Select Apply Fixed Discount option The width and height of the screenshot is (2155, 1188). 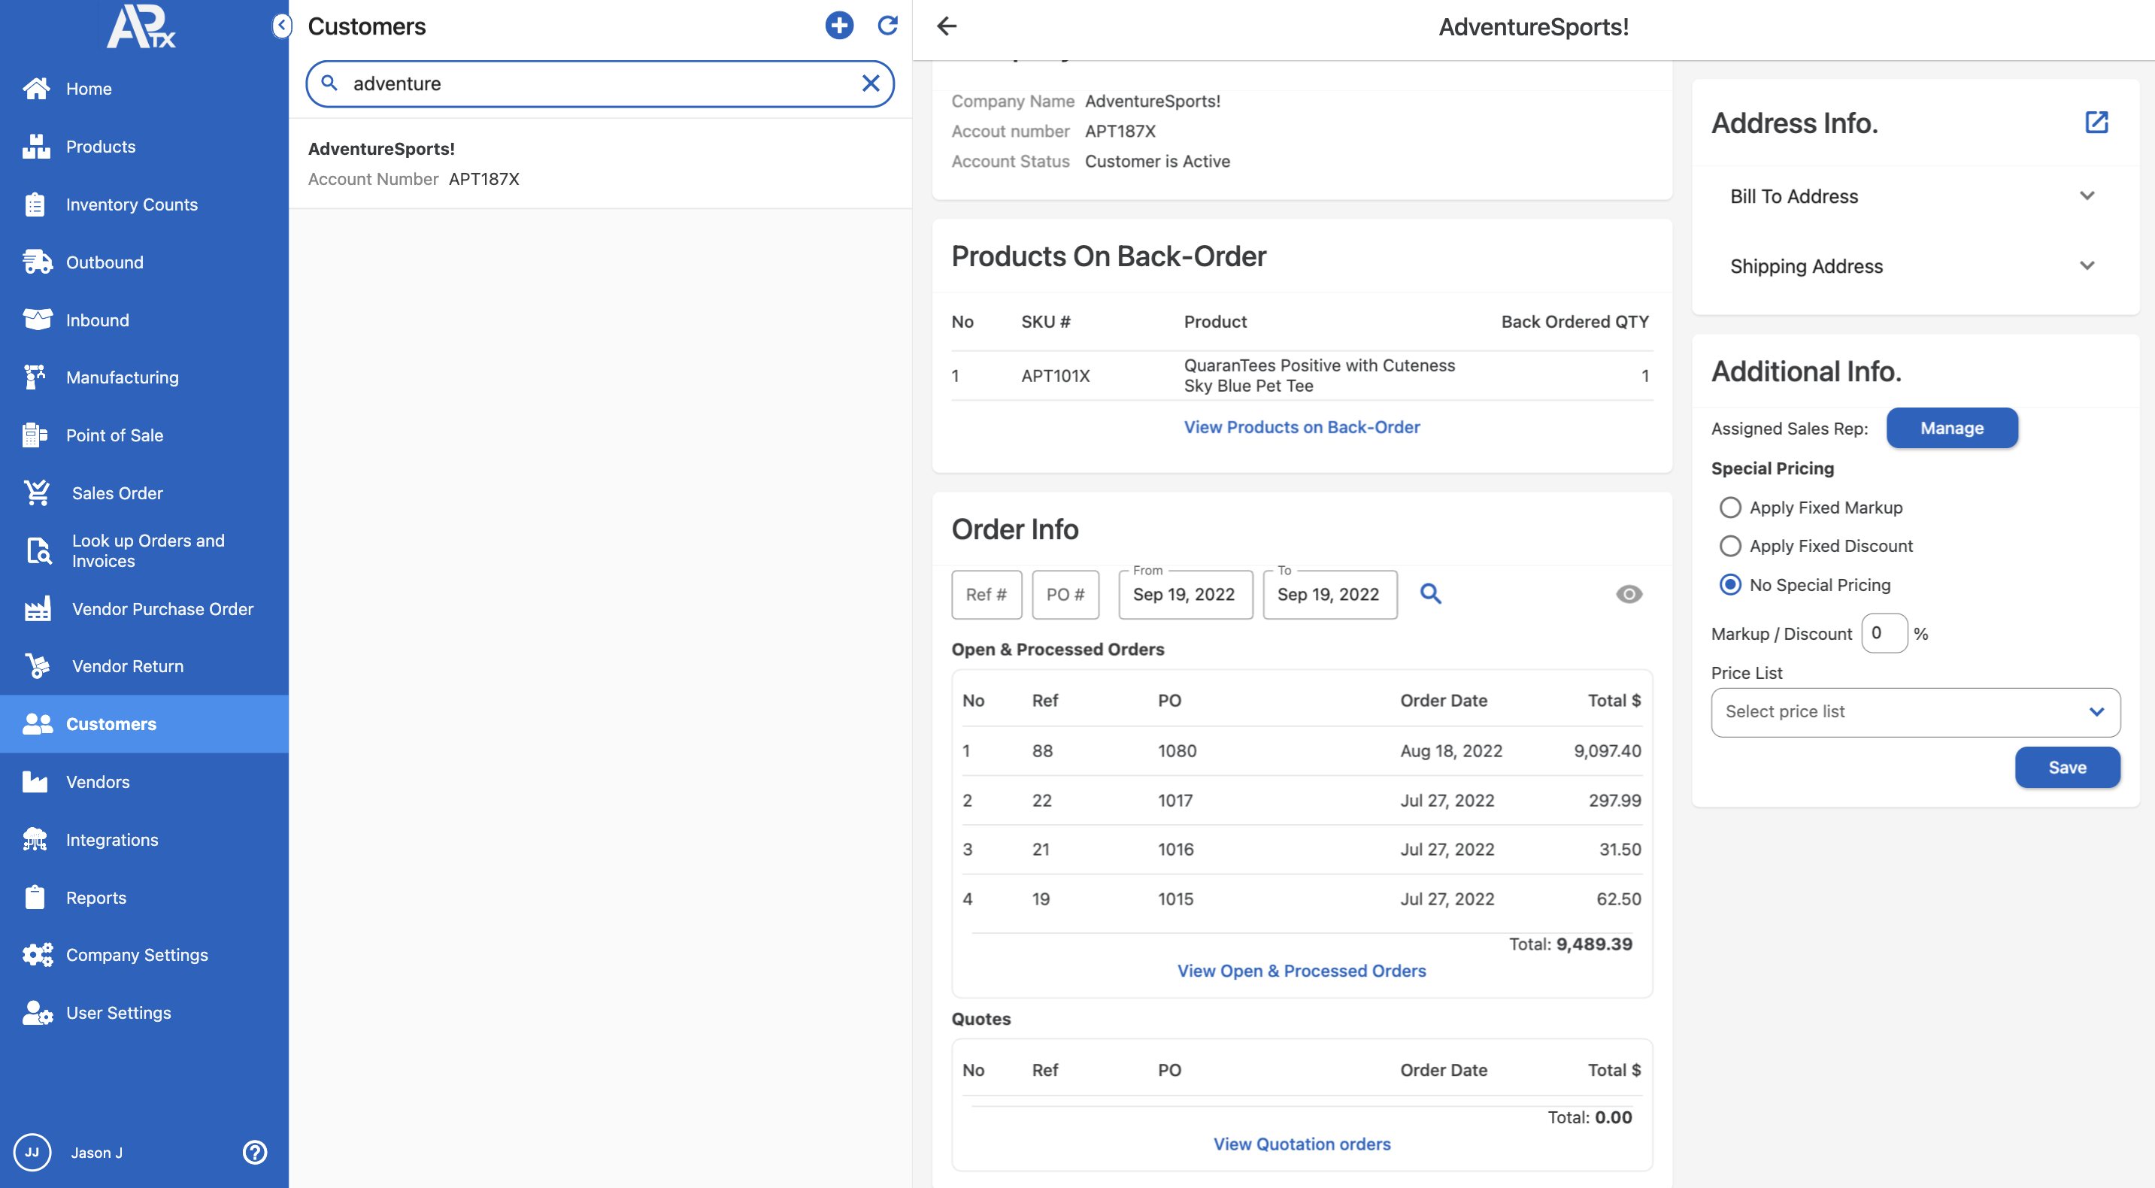(1730, 547)
